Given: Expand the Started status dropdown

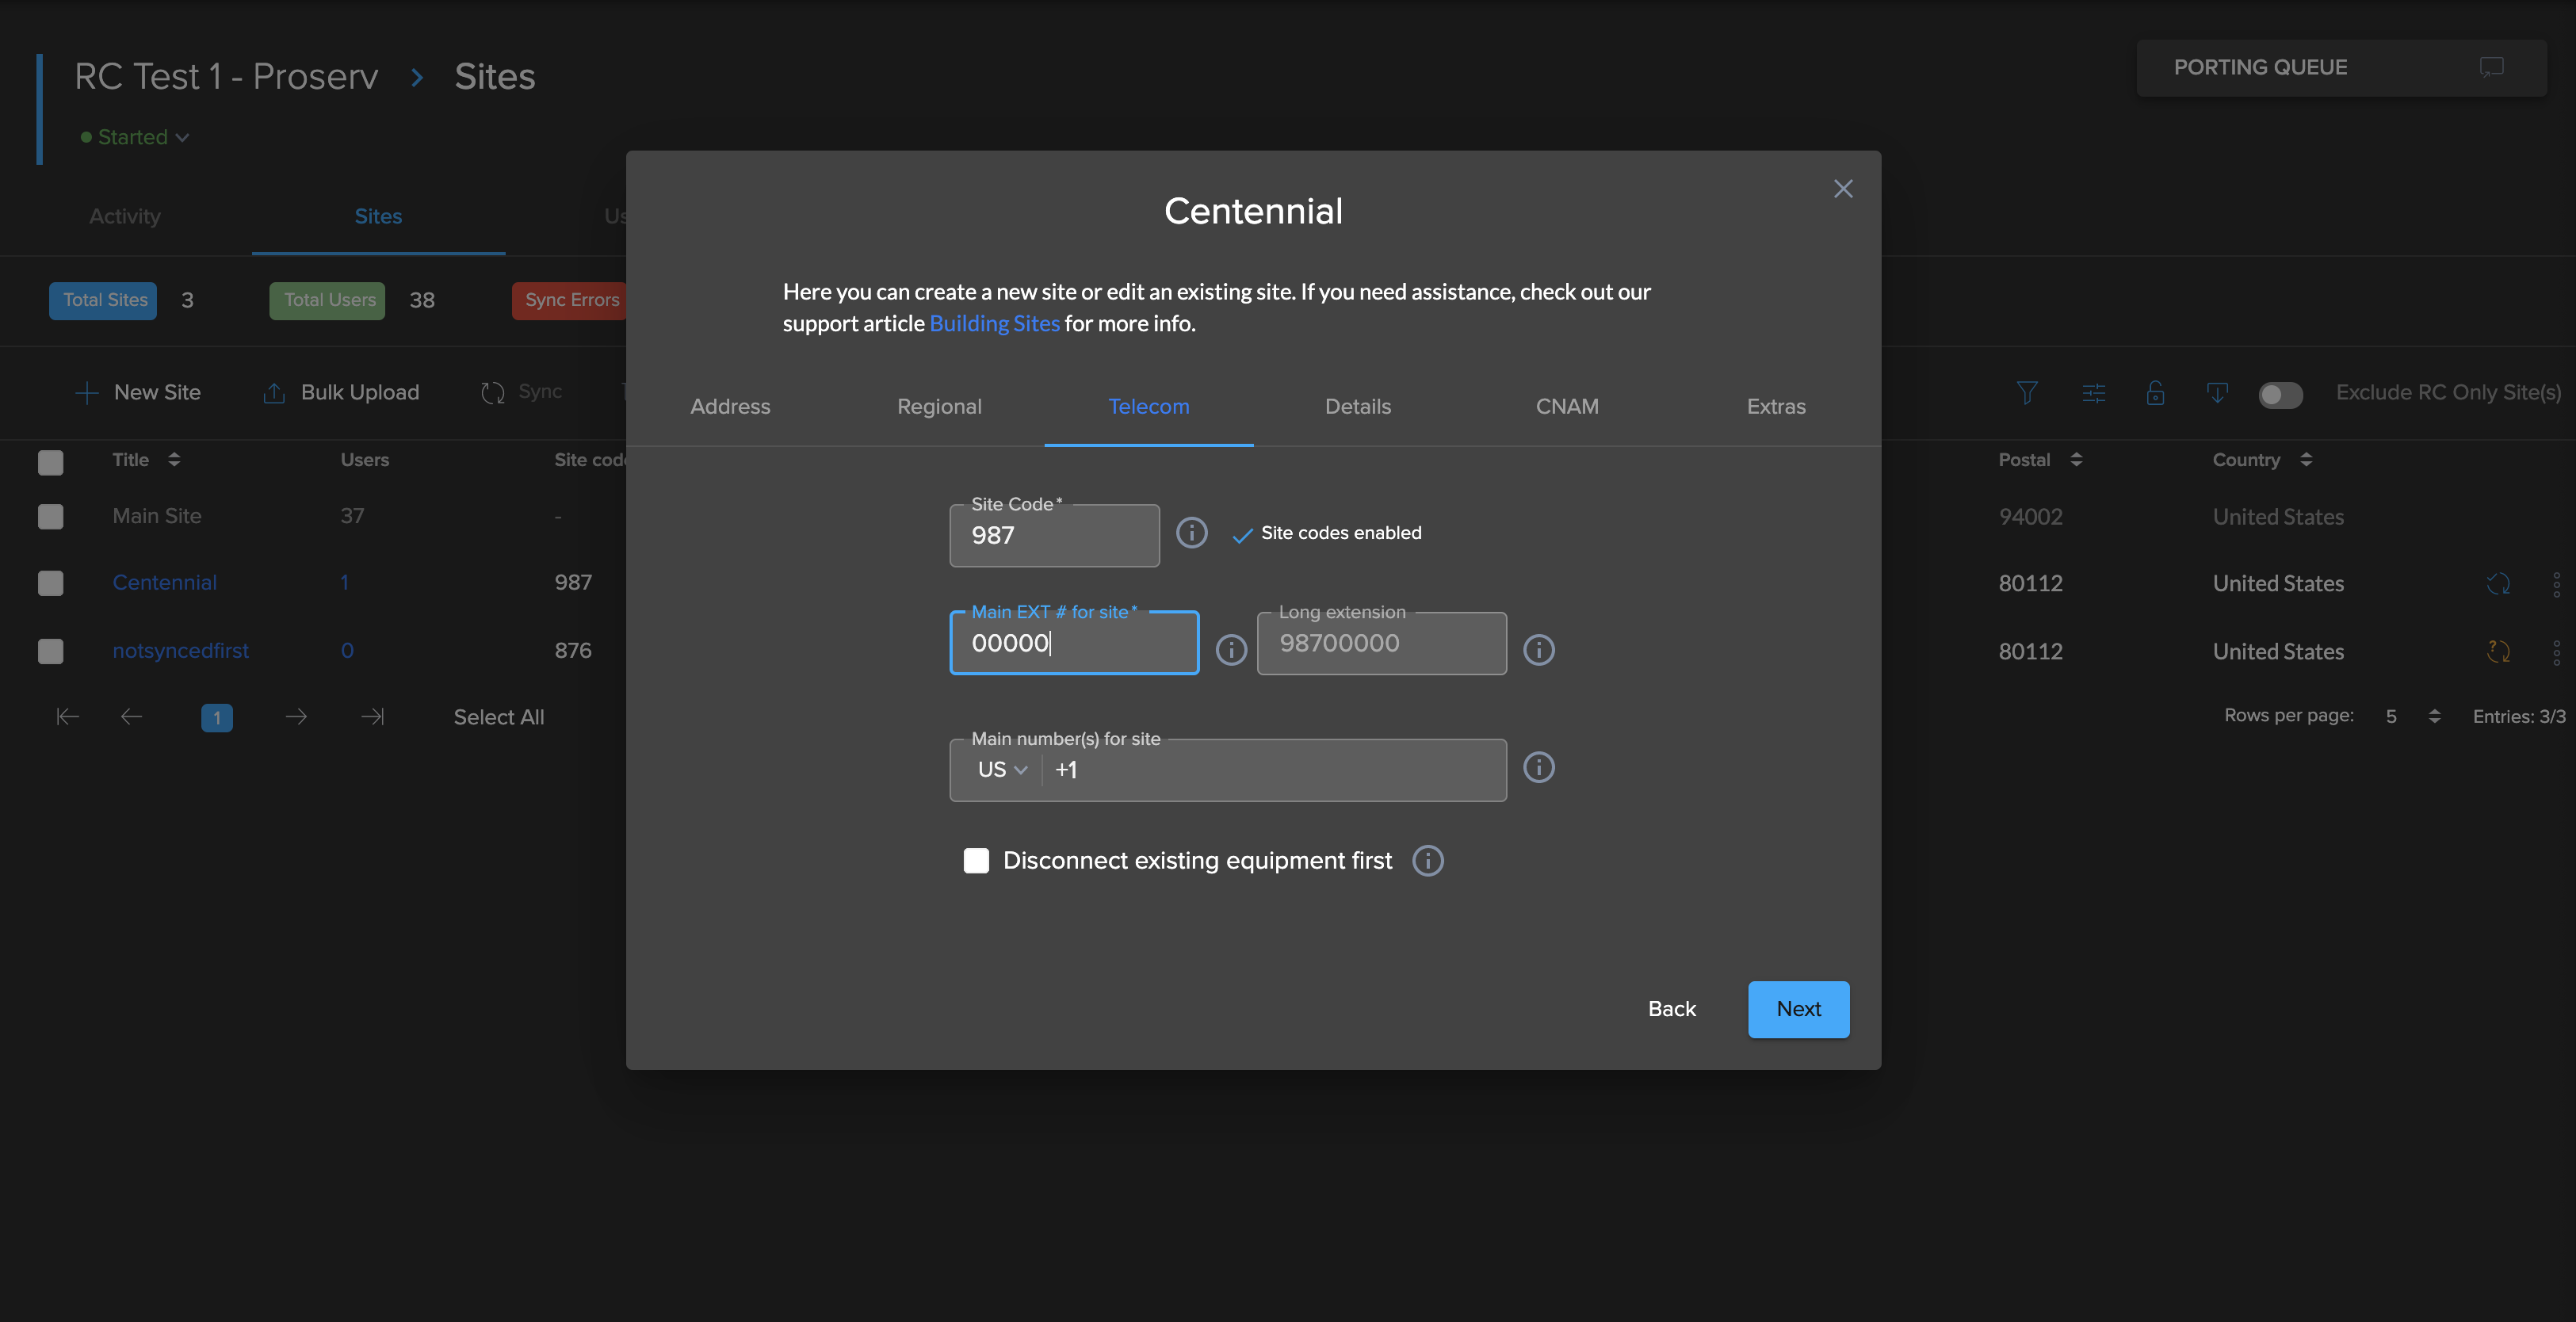Looking at the screenshot, I should 135,137.
